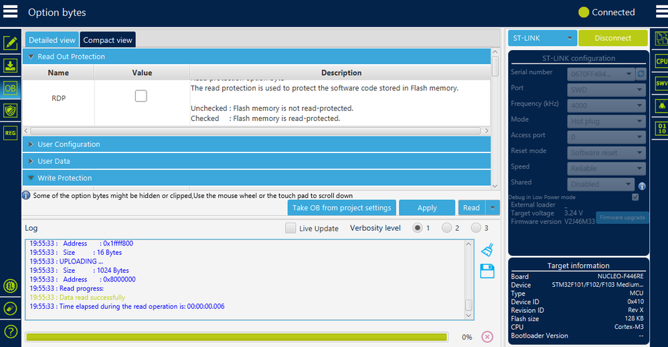
Task: Open the CPU panel icon on right edge
Action: coord(661,61)
